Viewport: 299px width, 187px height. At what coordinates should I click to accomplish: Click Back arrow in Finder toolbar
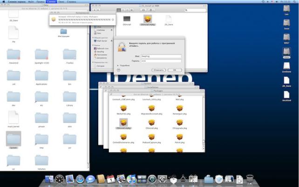point(94,10)
